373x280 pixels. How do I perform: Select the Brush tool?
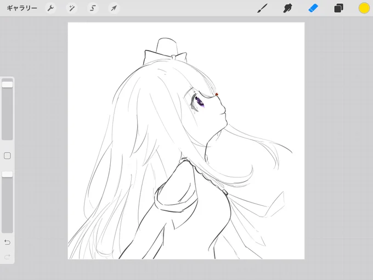click(262, 8)
